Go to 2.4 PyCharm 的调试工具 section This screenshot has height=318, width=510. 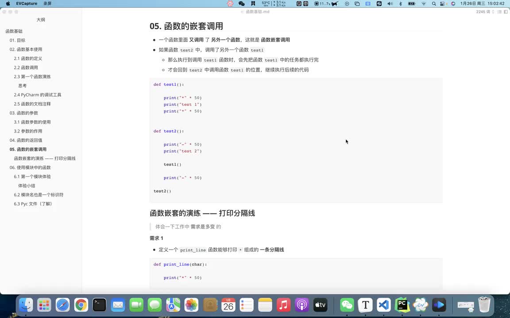pyautogui.click(x=37, y=95)
